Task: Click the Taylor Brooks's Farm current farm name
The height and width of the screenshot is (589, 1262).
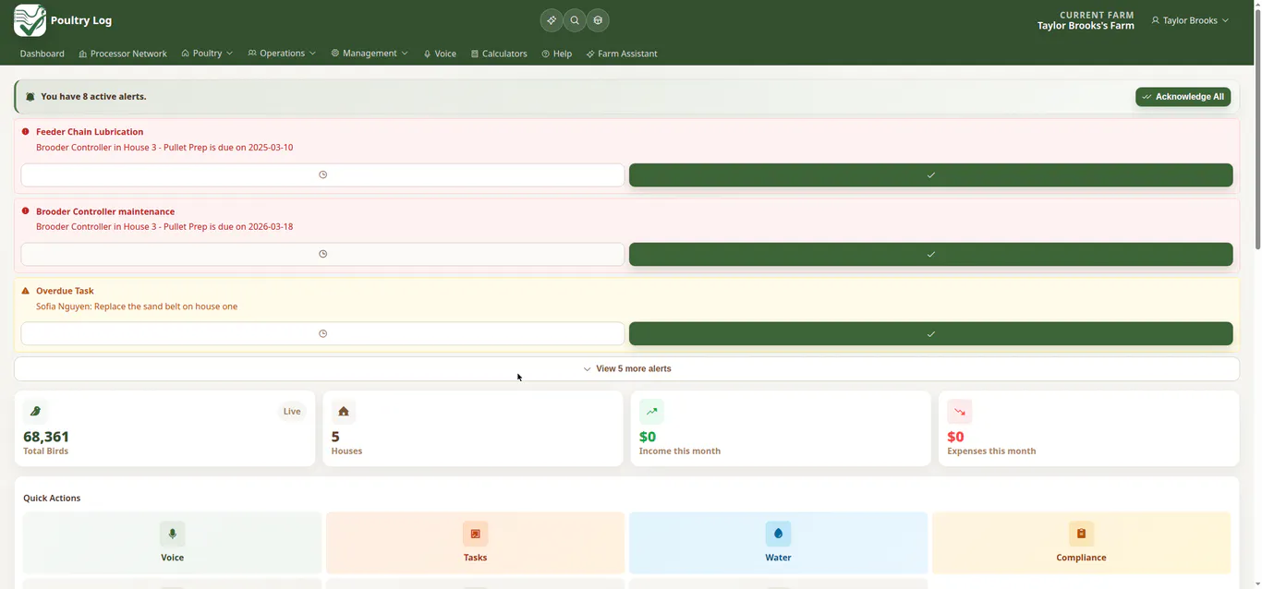Action: (x=1086, y=26)
